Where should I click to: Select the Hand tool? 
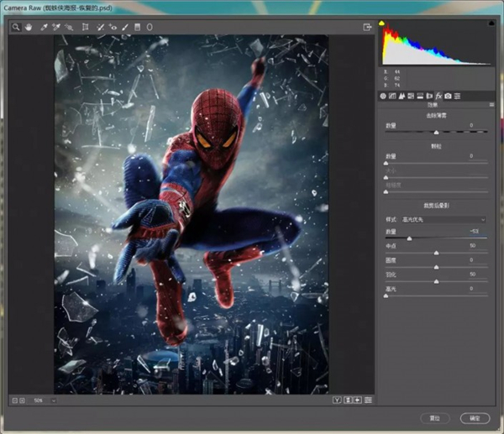(x=27, y=27)
